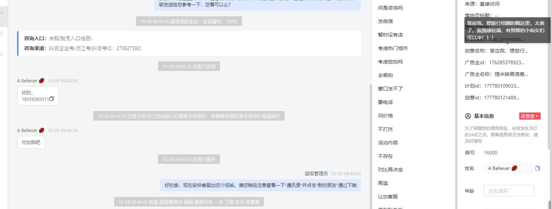Click notice 访客手机号已自动标记右侧基本信息栏

click(189, 116)
